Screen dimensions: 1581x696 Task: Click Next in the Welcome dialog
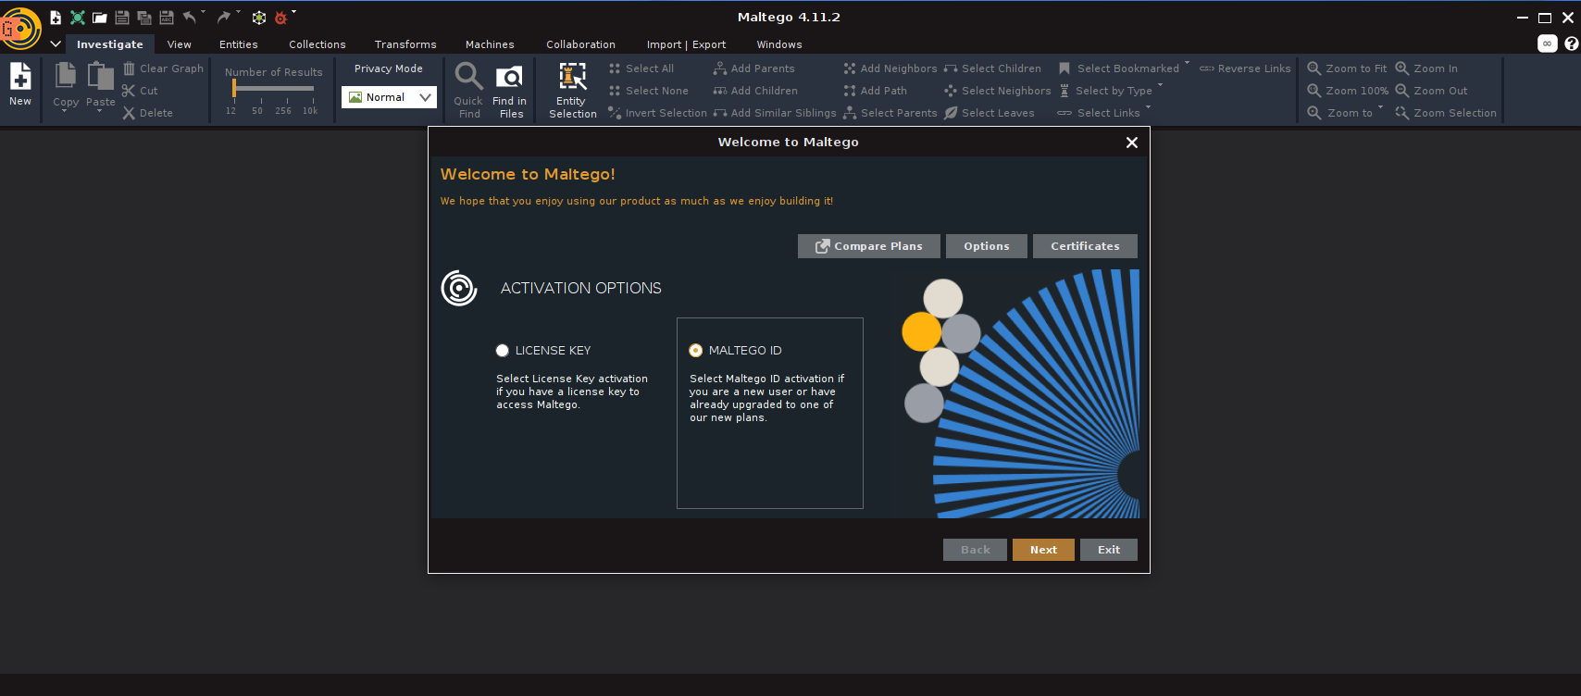pyautogui.click(x=1043, y=550)
